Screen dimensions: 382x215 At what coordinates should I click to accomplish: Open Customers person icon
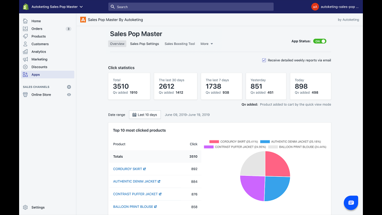(25, 44)
